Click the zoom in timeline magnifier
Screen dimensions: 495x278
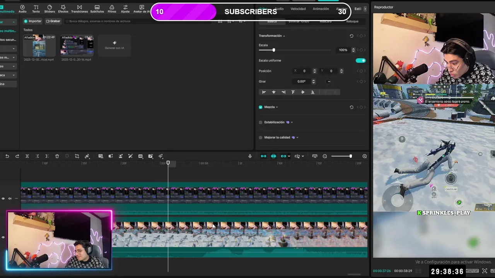[x=364, y=156]
